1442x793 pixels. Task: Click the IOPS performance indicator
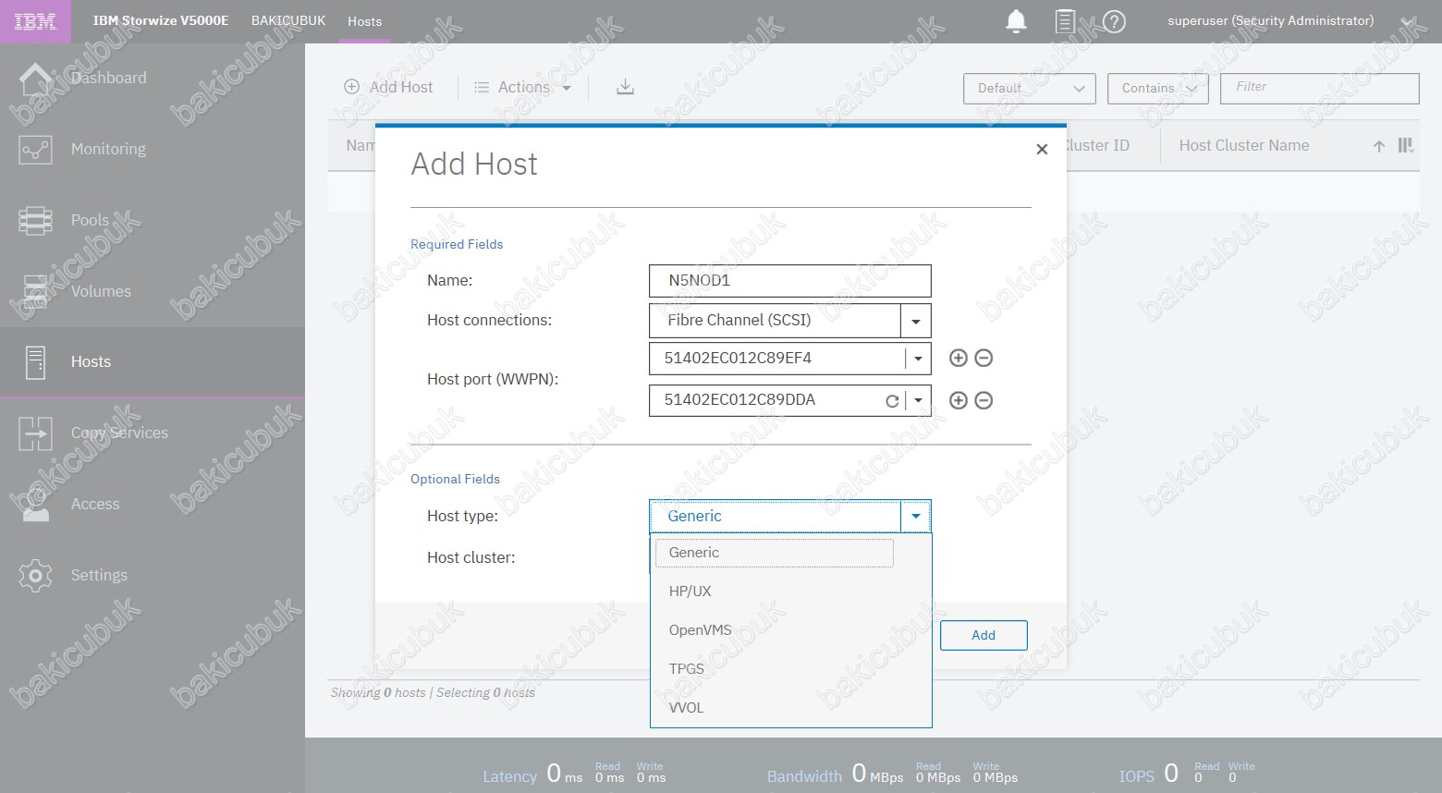(1187, 774)
